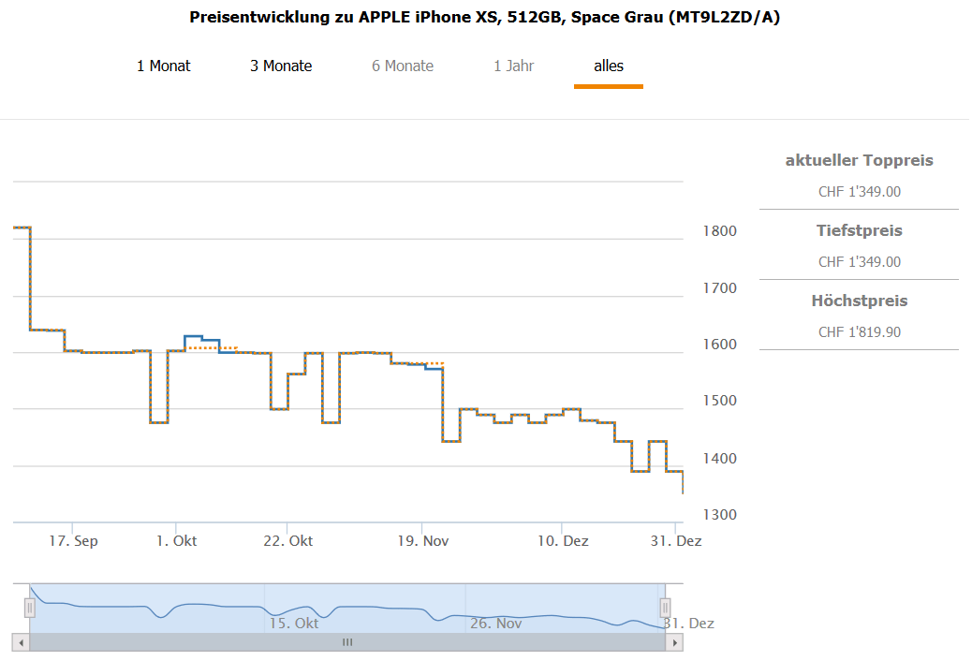972x661 pixels.
Task: Click the 26. Nov navigator label
Action: 496,624
